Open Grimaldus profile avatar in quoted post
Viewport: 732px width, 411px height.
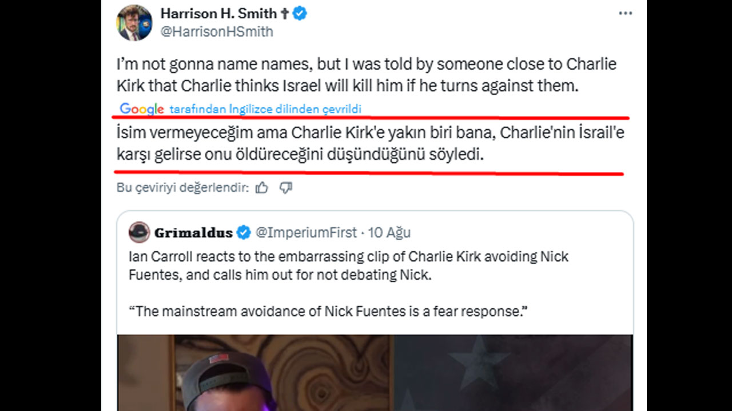tap(140, 232)
